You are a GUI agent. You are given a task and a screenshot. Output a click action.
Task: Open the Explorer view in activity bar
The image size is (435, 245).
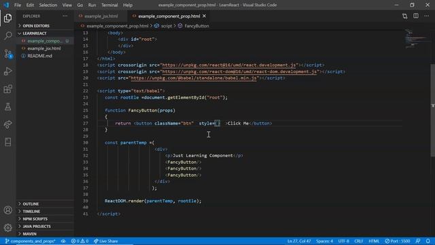(x=7, y=18)
